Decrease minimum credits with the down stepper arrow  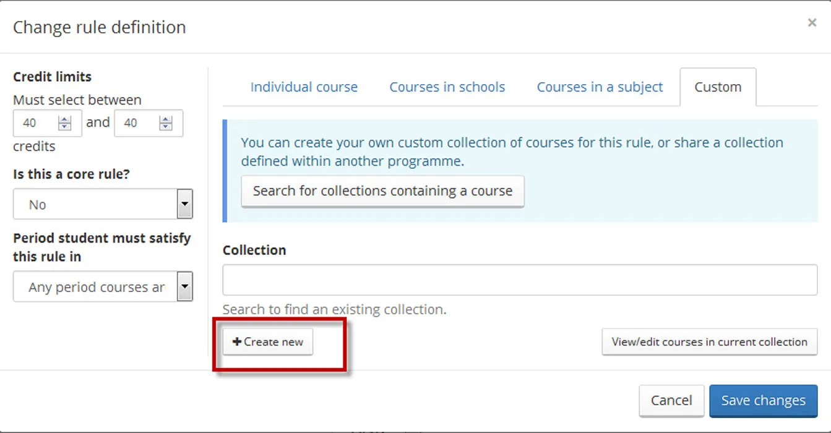64,127
